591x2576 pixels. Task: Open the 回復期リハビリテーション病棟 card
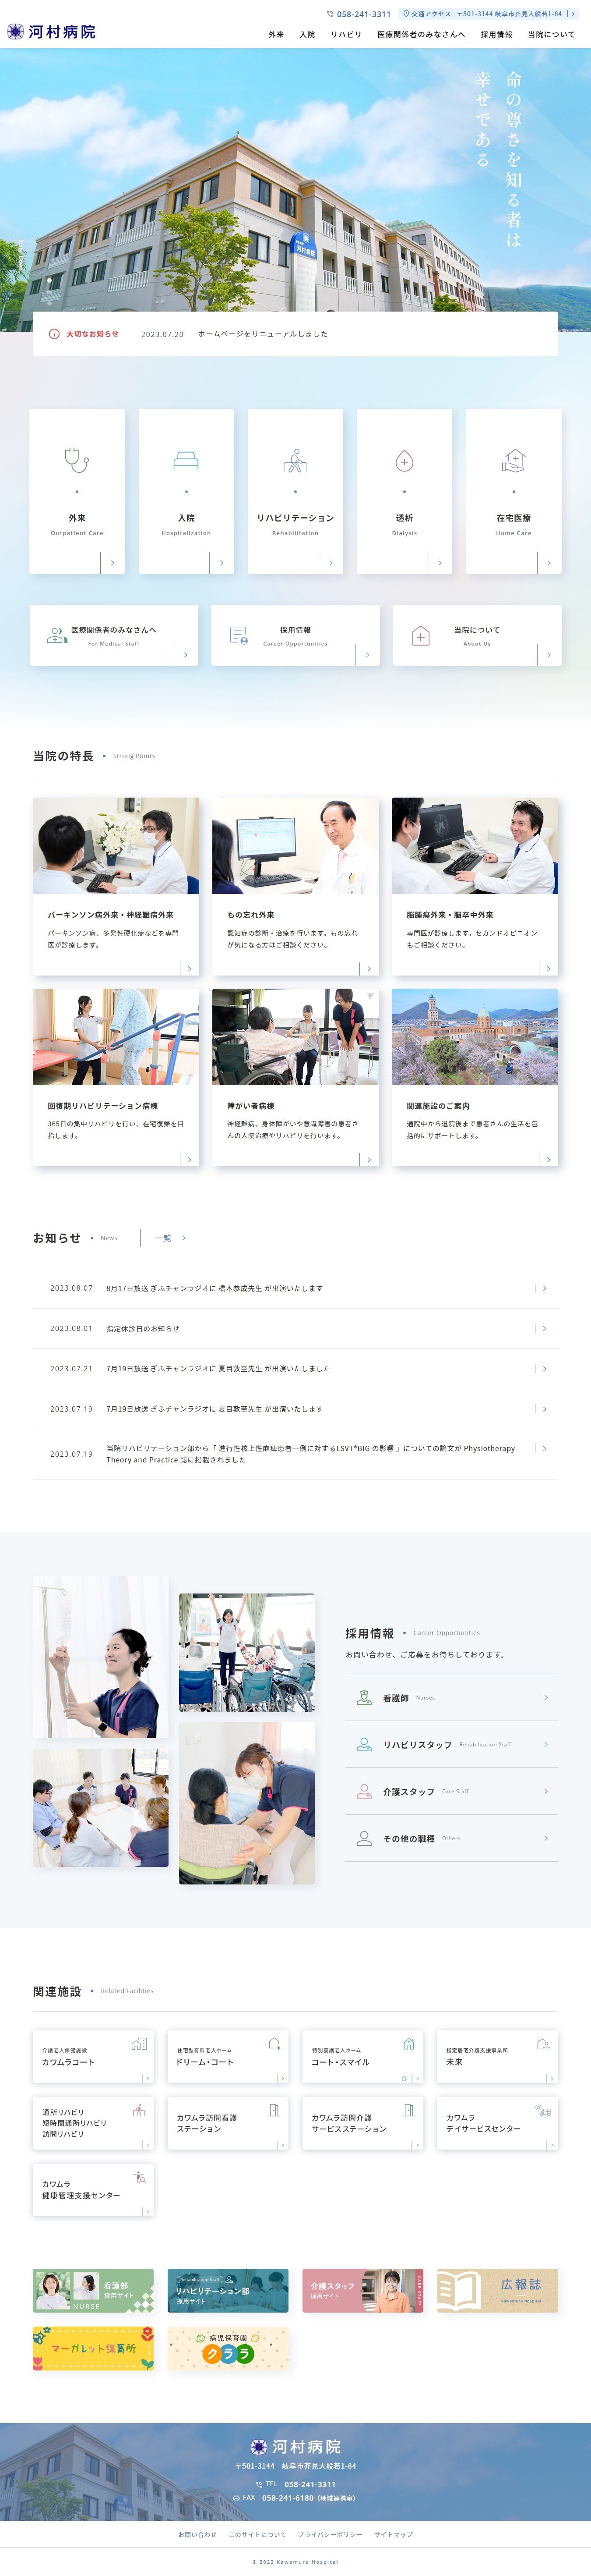tap(116, 1078)
